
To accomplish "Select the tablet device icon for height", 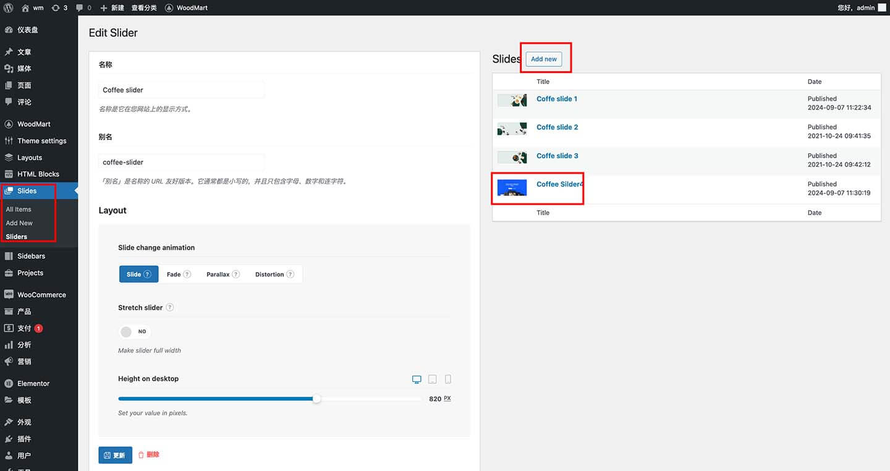I will pos(433,379).
